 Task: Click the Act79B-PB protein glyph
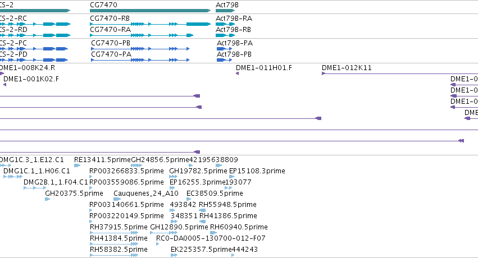pos(224,60)
